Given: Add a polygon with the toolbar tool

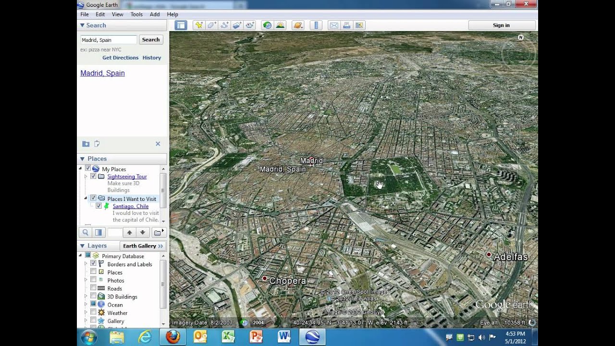Looking at the screenshot, I should (211, 25).
